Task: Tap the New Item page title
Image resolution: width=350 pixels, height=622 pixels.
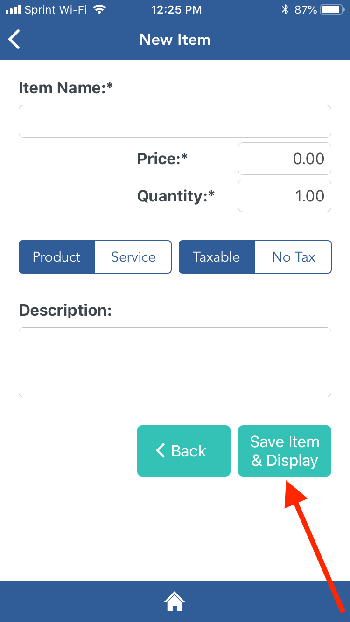Action: [x=175, y=40]
